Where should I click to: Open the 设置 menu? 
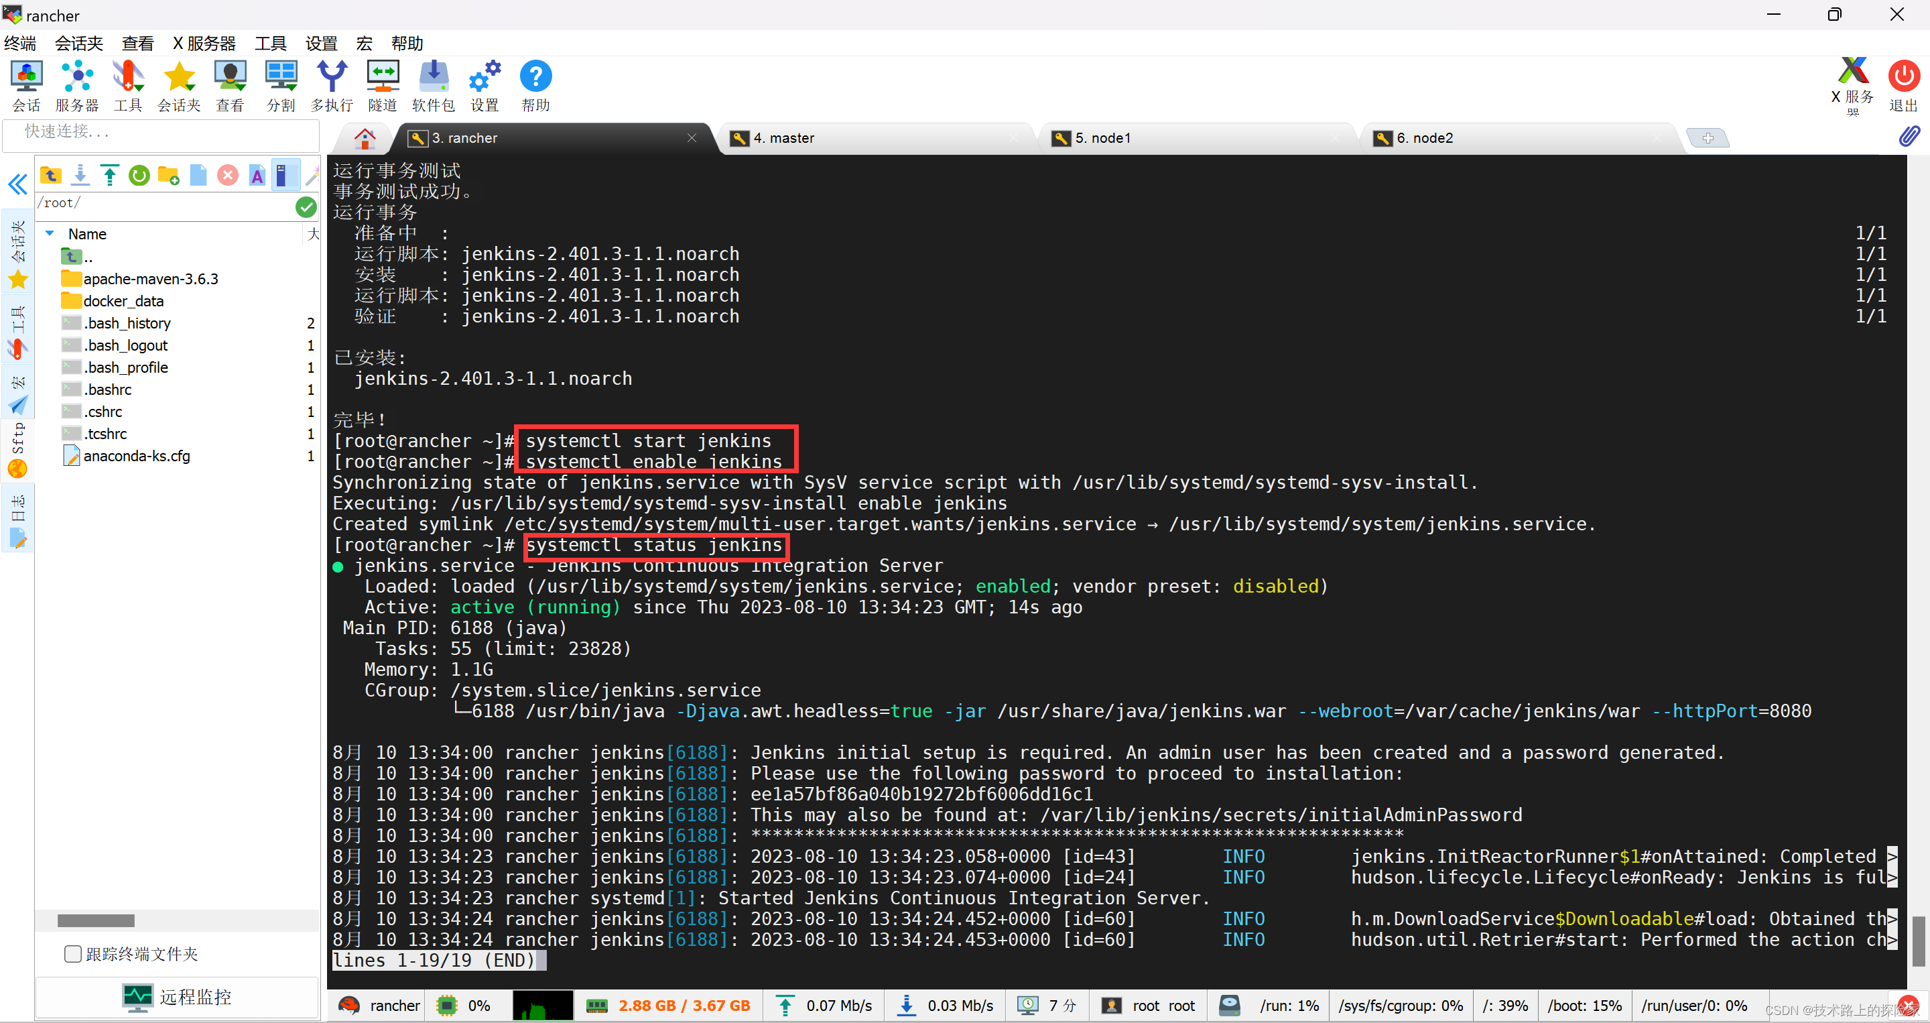(x=321, y=43)
